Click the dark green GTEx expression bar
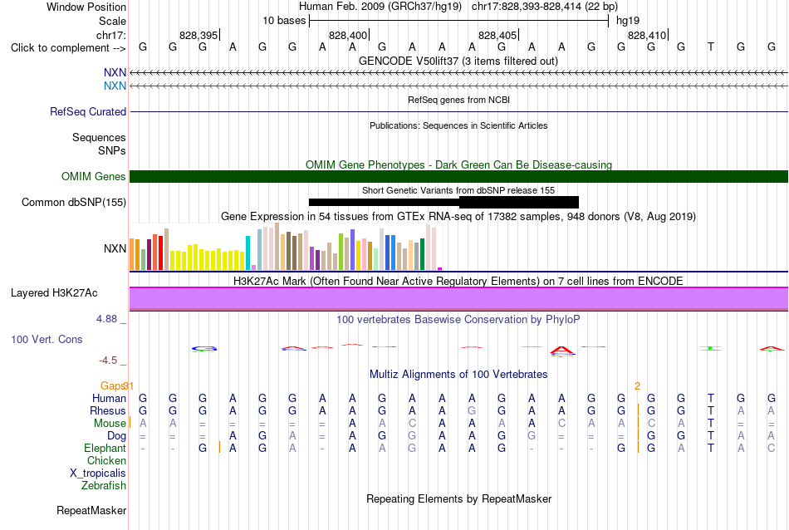Image resolution: width=789 pixels, height=530 pixels. pos(422,254)
